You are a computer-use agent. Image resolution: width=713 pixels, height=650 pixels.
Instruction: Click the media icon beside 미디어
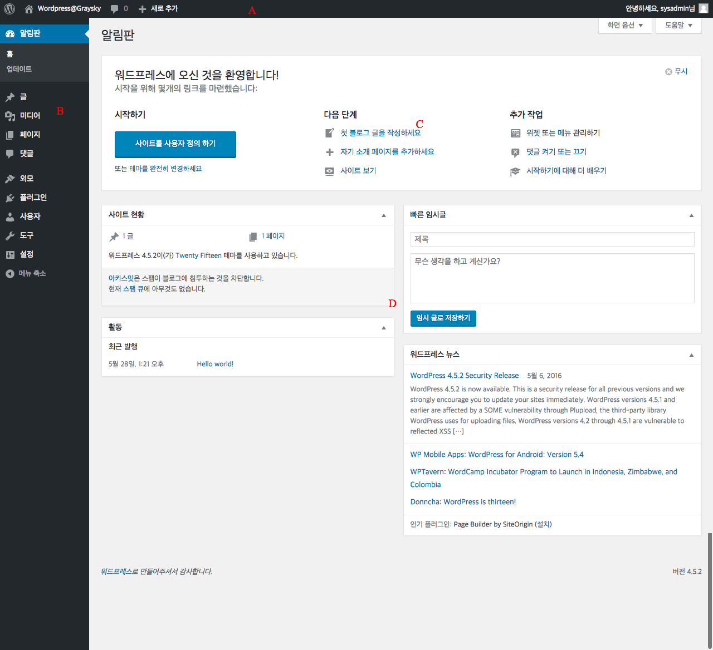pos(10,116)
